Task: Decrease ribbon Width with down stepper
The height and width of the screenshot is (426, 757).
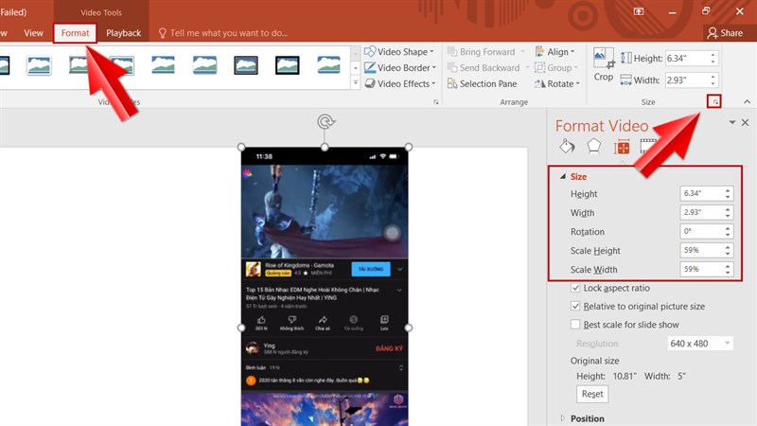Action: 713,84
